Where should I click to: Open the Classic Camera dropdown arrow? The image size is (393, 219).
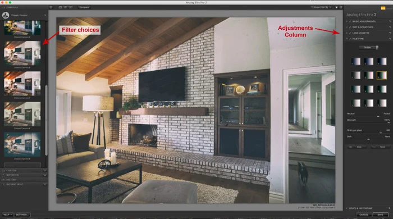[x=45, y=15]
